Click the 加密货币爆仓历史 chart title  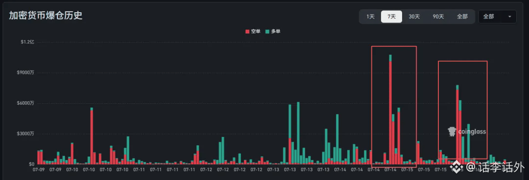click(46, 16)
